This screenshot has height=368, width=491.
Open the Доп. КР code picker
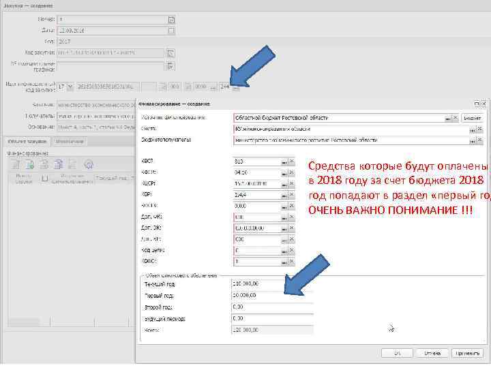pos(284,240)
